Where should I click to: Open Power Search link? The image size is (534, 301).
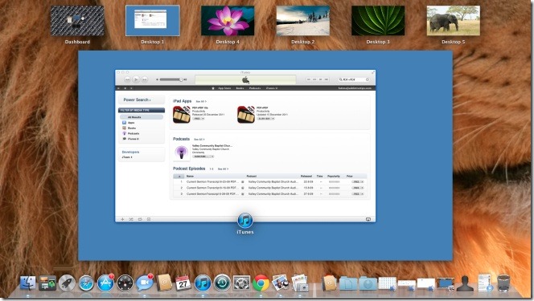137,100
